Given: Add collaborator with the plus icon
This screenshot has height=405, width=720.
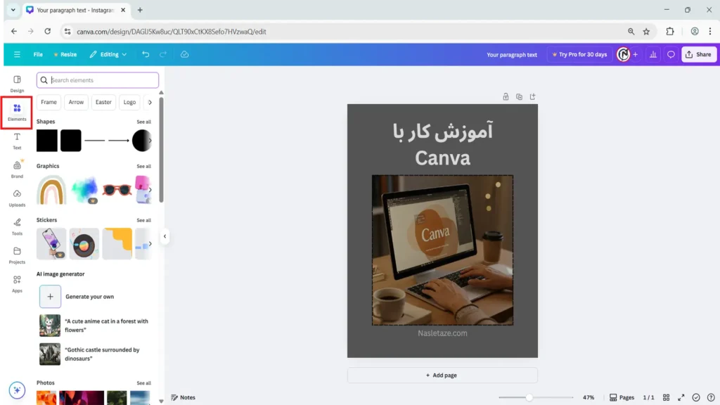Looking at the screenshot, I should click(636, 54).
